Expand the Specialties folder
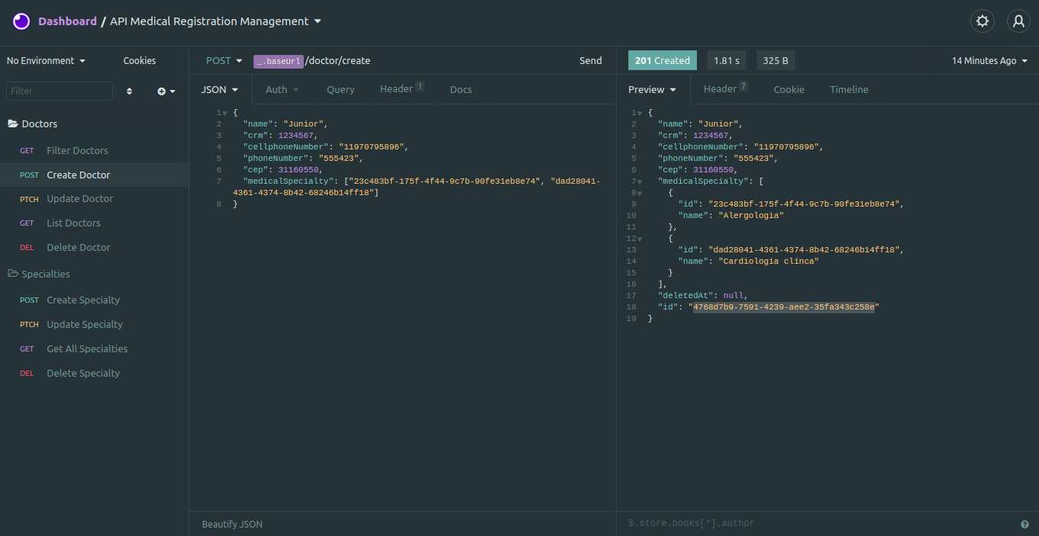The width and height of the screenshot is (1039, 536). click(x=38, y=274)
